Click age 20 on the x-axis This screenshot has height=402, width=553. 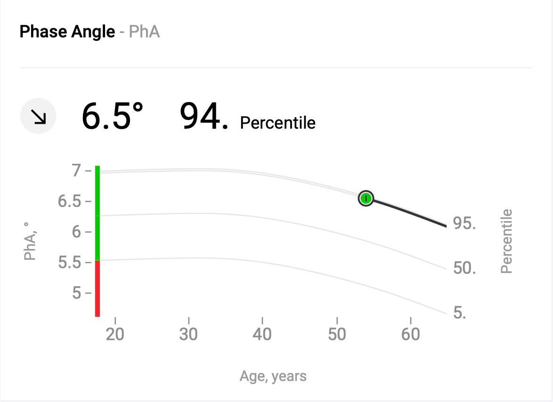pos(115,334)
